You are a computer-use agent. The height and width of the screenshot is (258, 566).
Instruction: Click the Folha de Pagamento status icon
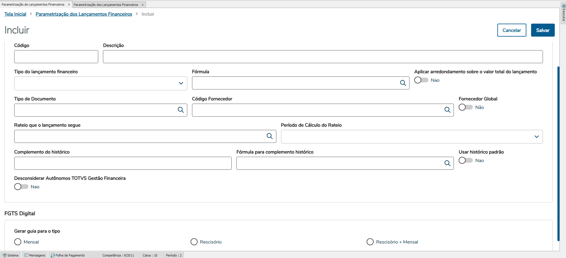point(53,255)
